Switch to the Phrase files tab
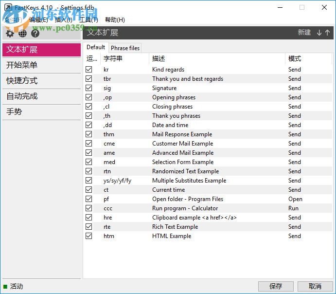Screen dimensions: 336x294 point(125,48)
